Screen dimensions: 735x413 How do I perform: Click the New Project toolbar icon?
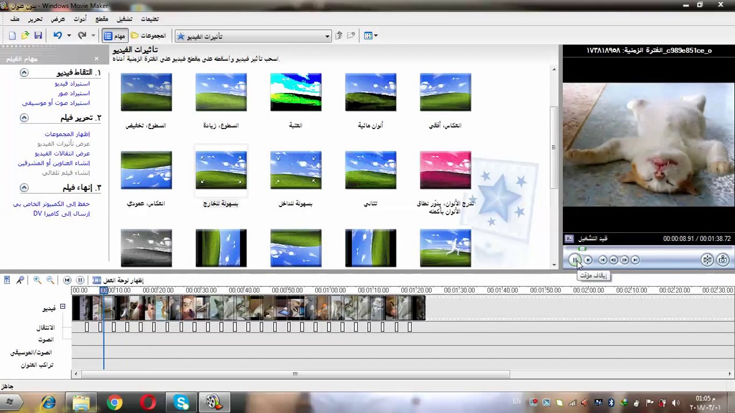coord(13,36)
